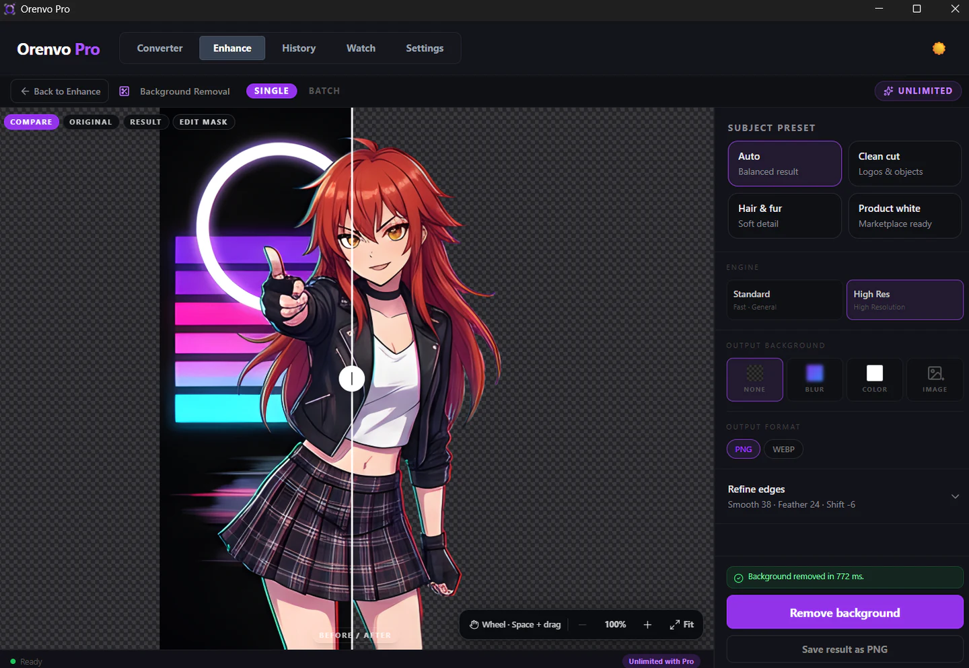Click the 100% zoom level value
Screen dimensions: 969x668
click(x=615, y=624)
